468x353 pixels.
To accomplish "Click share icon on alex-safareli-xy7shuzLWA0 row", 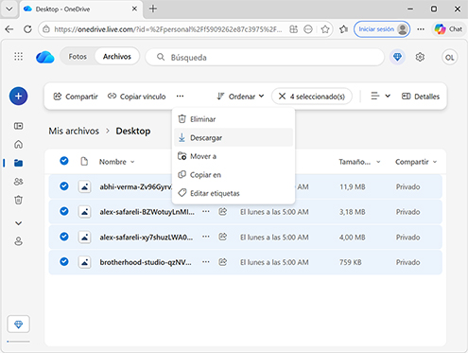I will [223, 237].
